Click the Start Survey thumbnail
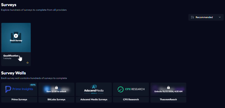 tap(16, 38)
